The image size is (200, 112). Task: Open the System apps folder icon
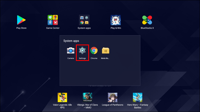(84, 20)
